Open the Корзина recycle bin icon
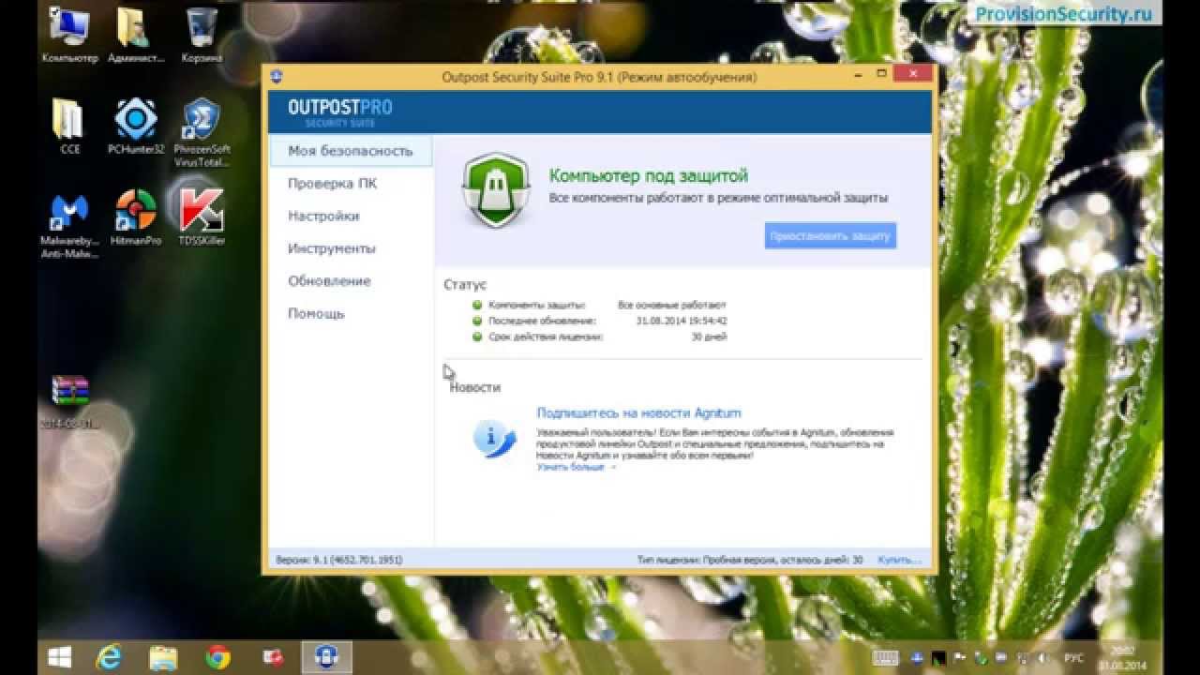Image resolution: width=1200 pixels, height=675 pixels. point(202,36)
